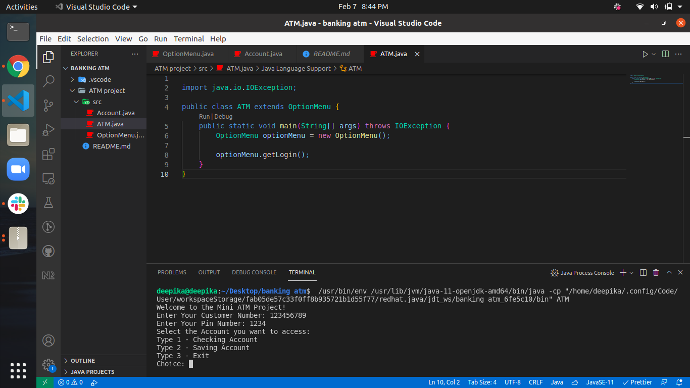Toggle the Explorer sidebar

coord(48,57)
